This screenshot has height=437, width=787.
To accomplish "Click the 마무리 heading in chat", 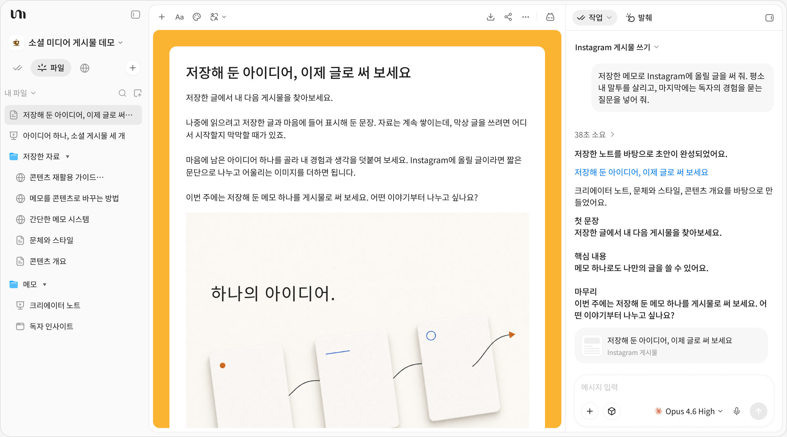I will [x=586, y=292].
